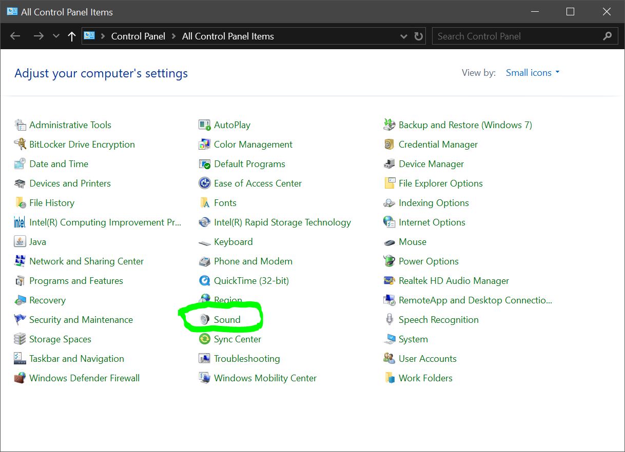Open Keyboard settings
Screen dimensions: 625x452
(233, 242)
